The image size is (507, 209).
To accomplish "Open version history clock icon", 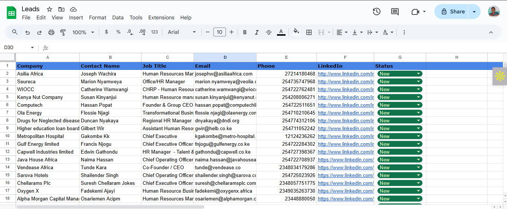I will (x=376, y=12).
